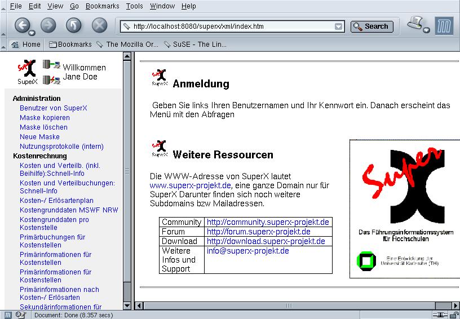Select 'Benutzer von SuperX' in sidebar
Viewport: 460px width, 319px height.
click(53, 108)
